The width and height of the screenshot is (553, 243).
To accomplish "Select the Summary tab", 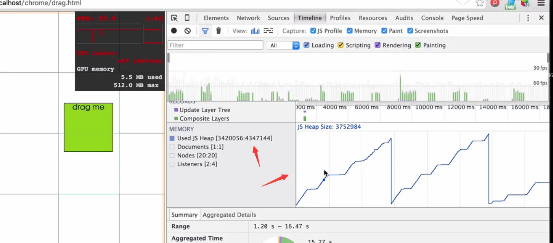I will tap(184, 215).
